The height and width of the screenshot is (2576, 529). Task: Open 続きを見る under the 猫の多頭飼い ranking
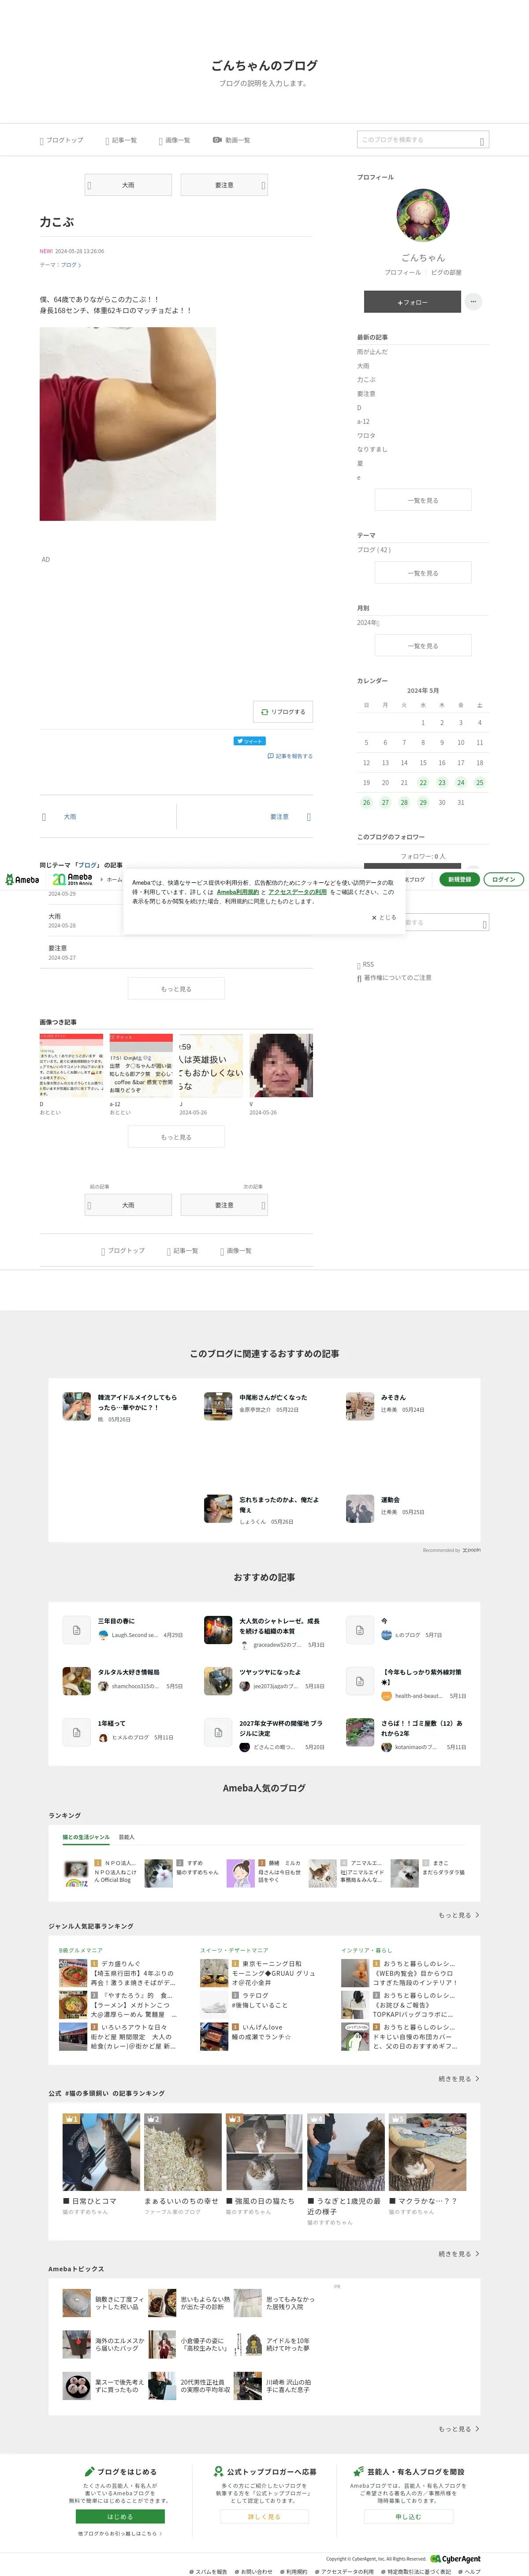(458, 2253)
